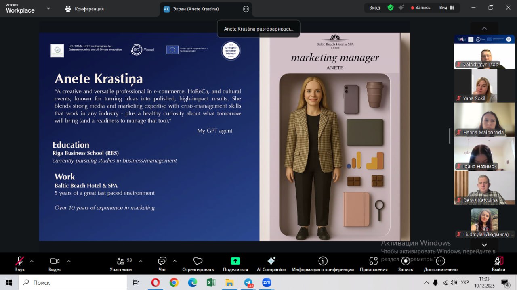Open network settings tray icon
517x290 pixels.
pos(445,282)
